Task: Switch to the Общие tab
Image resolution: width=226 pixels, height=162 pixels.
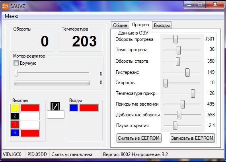Action: (120, 25)
